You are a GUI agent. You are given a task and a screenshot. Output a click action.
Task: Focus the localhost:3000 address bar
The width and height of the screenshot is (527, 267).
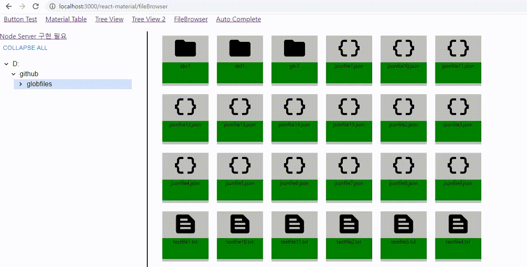tap(285, 6)
